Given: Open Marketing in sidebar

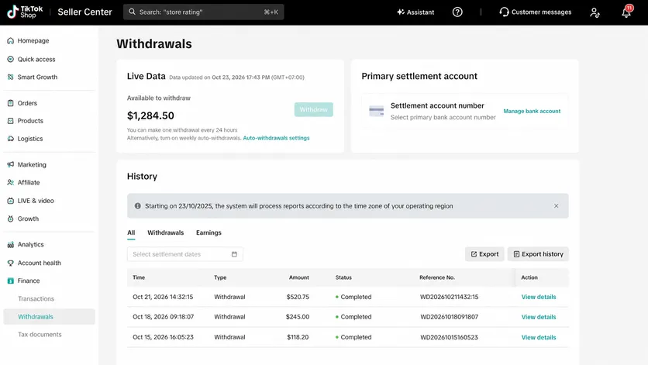Looking at the screenshot, I should click(x=27, y=164).
